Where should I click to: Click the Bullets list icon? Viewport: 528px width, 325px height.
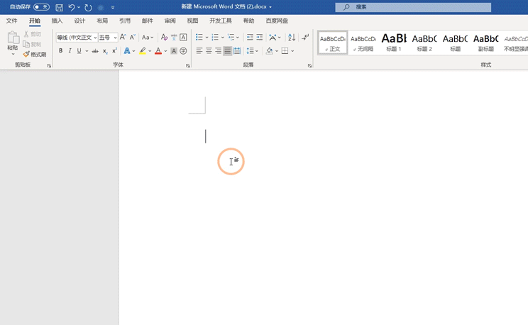[199, 37]
